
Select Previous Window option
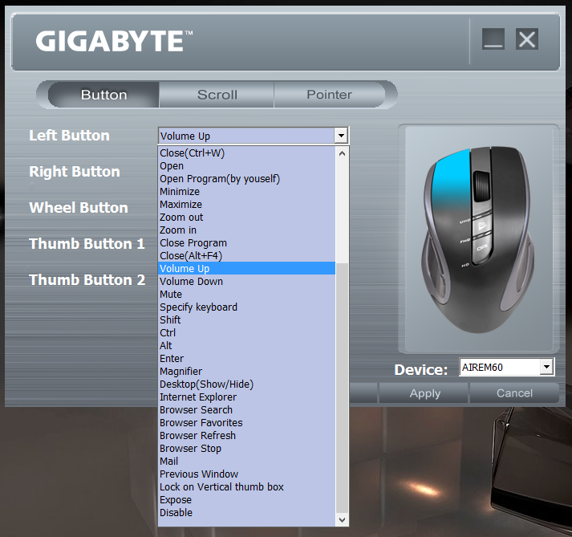246,474
